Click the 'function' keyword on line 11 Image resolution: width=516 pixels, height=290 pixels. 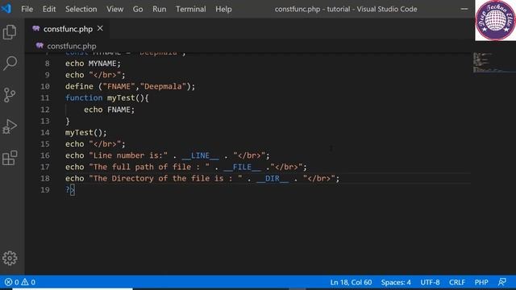[x=84, y=98]
